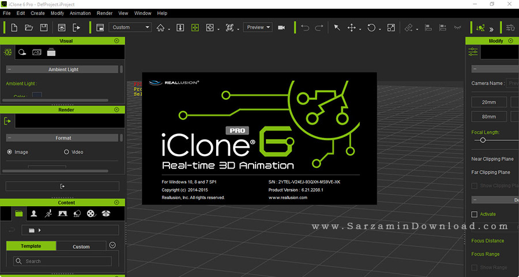
Task: Open the Actor person tab in Content
Action: pyautogui.click(x=34, y=214)
